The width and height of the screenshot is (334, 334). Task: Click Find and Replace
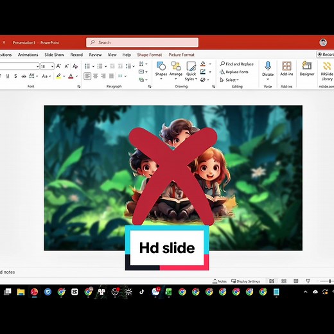(237, 64)
